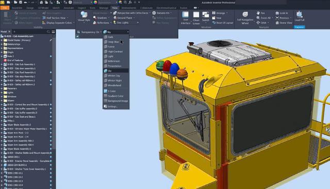Switch to the Assemble ribbon tab
330x189 pixels.
17,8
